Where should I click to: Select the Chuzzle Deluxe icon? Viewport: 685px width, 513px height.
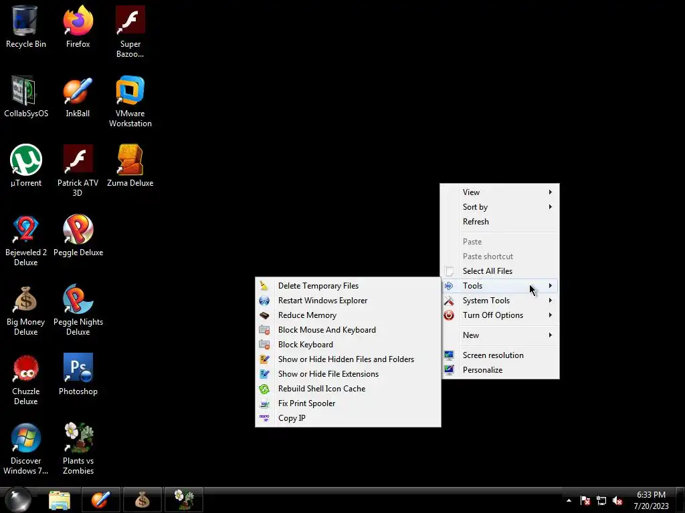coord(26,379)
